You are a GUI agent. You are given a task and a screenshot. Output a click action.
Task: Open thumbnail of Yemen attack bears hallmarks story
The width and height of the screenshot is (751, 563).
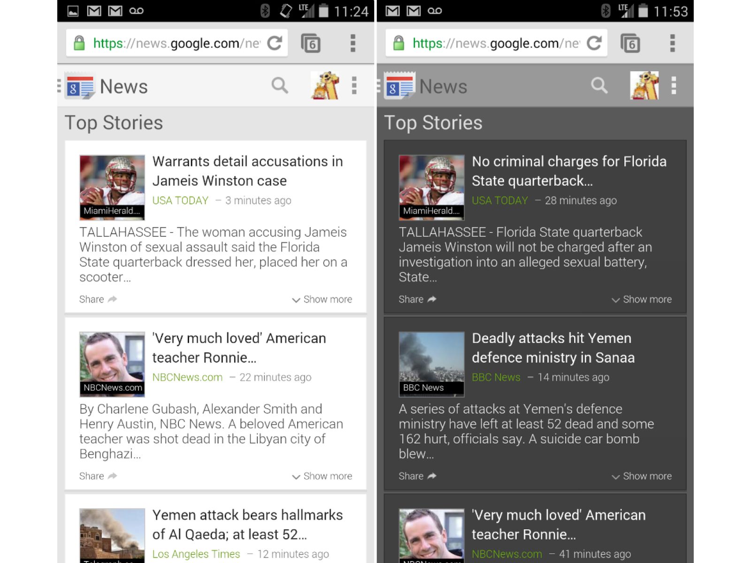point(112,536)
